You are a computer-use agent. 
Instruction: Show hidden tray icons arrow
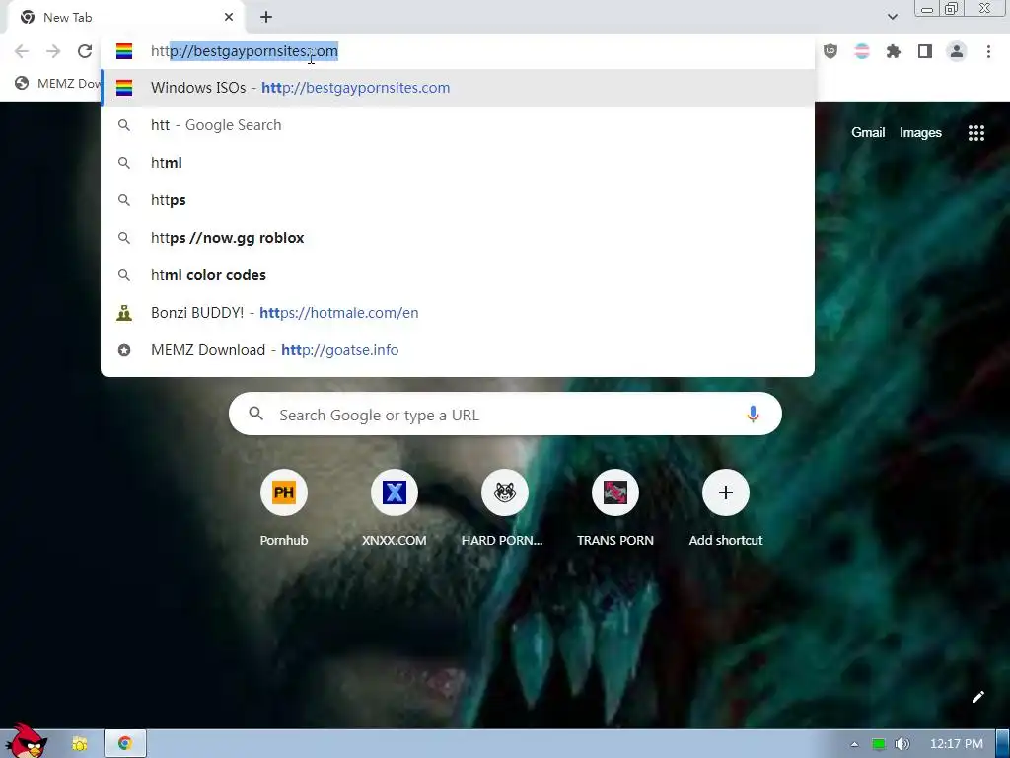point(854,744)
